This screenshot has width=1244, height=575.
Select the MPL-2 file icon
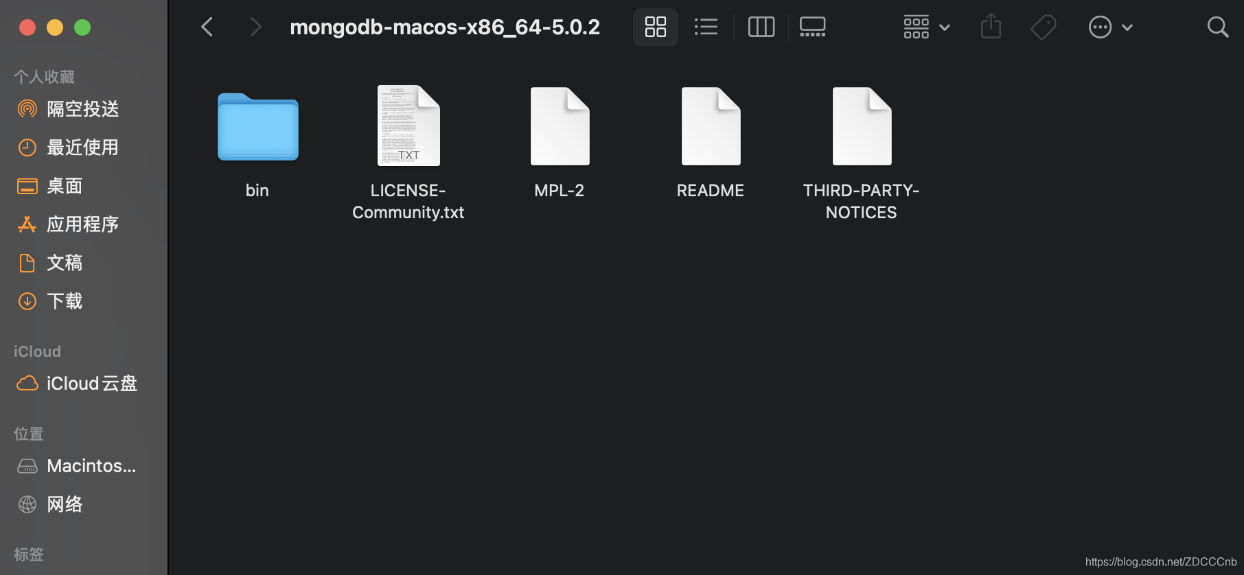[560, 126]
